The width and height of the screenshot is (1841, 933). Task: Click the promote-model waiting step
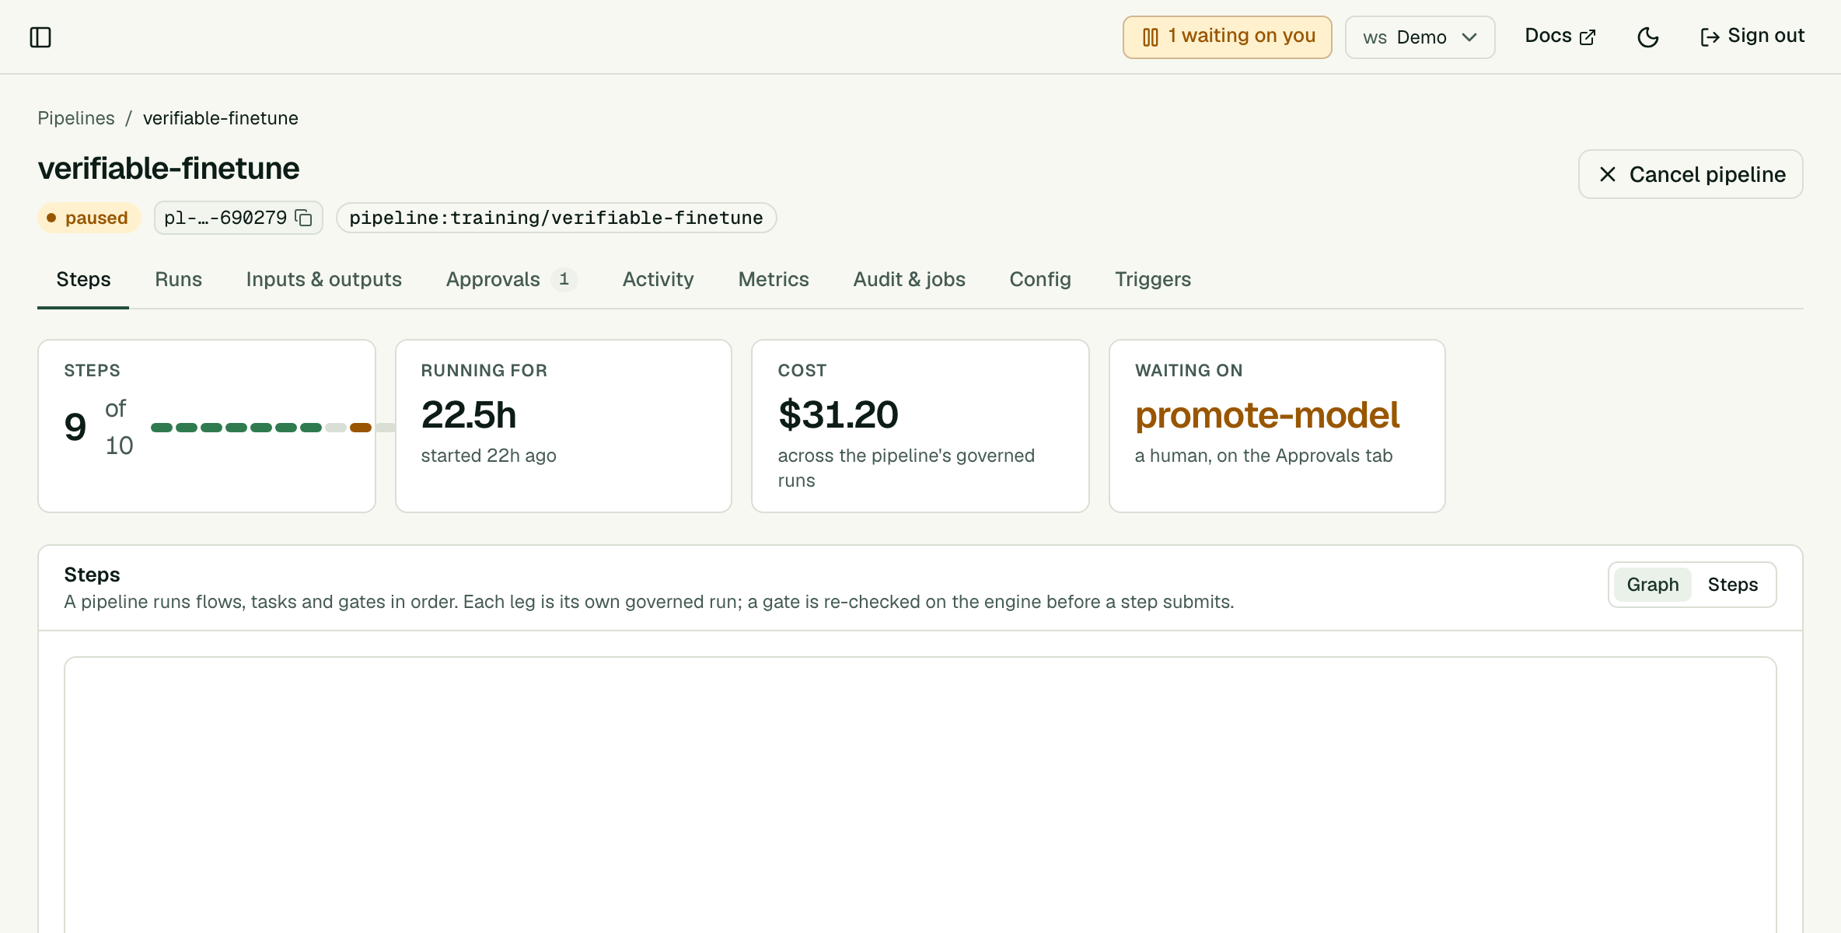tap(1266, 415)
